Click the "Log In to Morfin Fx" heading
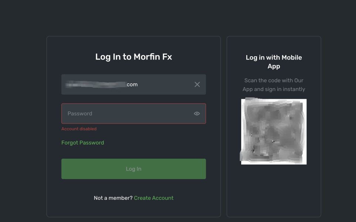This screenshot has width=356, height=222. pos(134,57)
